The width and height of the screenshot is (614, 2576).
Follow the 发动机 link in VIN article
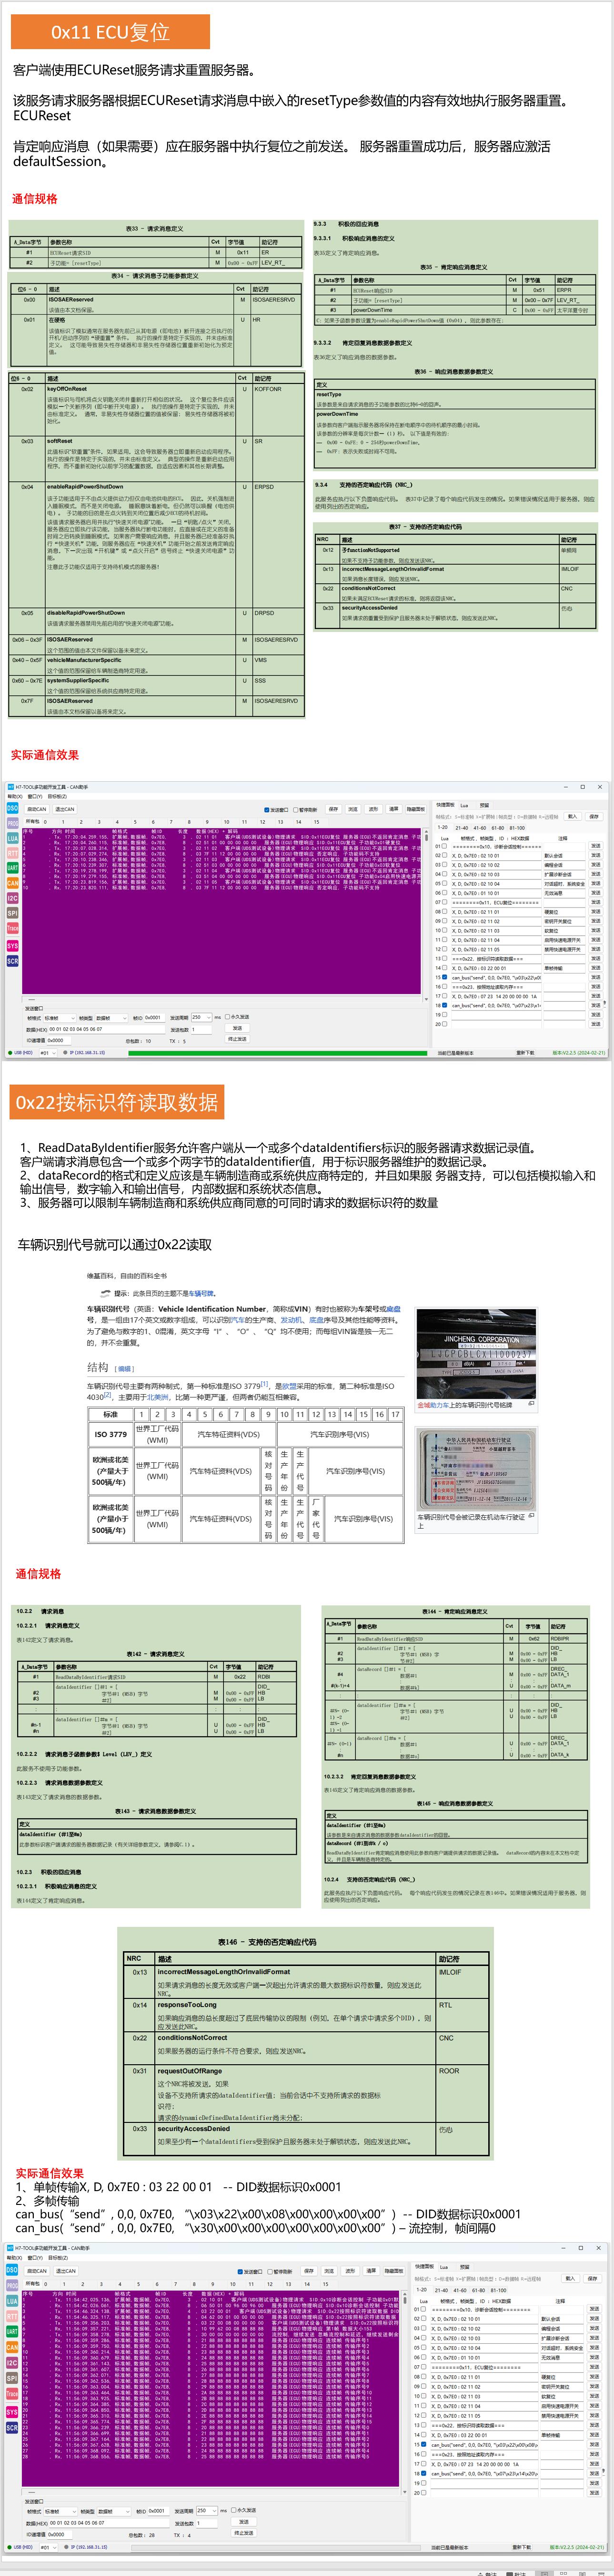tap(292, 1320)
